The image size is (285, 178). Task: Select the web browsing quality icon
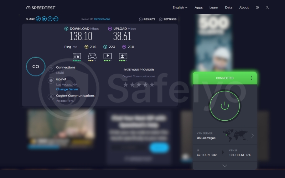77,57
